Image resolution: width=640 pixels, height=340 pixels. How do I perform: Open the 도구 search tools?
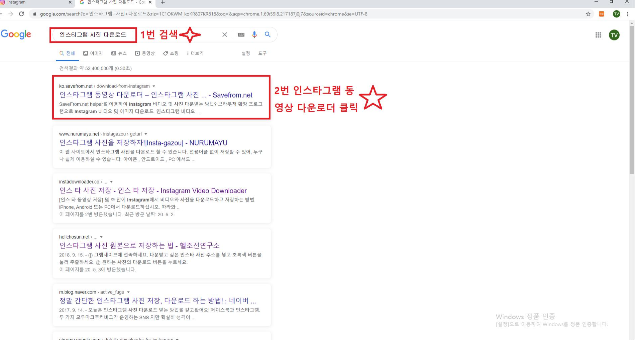pos(262,53)
